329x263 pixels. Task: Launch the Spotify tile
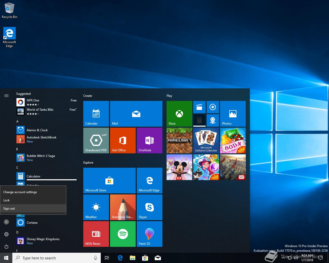123,234
